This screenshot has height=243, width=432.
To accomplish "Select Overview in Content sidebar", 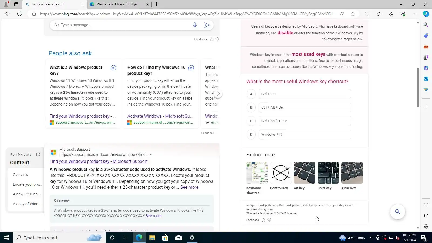I will coord(21,175).
